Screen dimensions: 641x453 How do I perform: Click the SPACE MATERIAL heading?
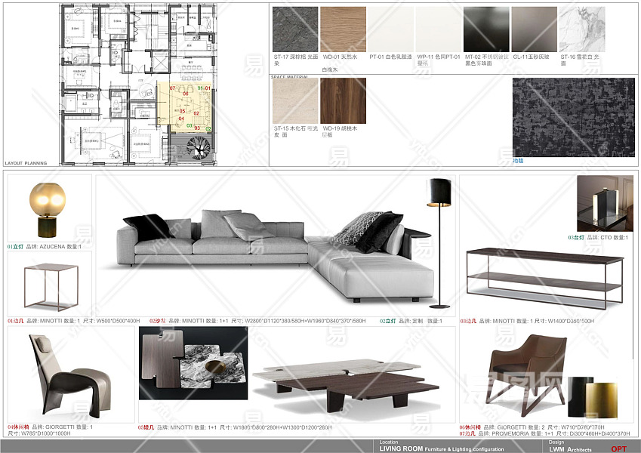(x=289, y=77)
